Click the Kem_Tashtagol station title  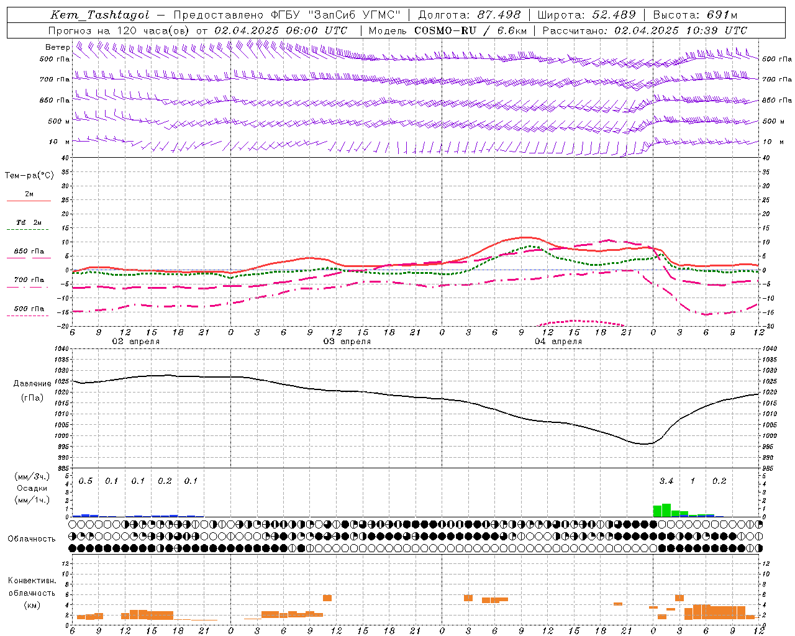100,15
